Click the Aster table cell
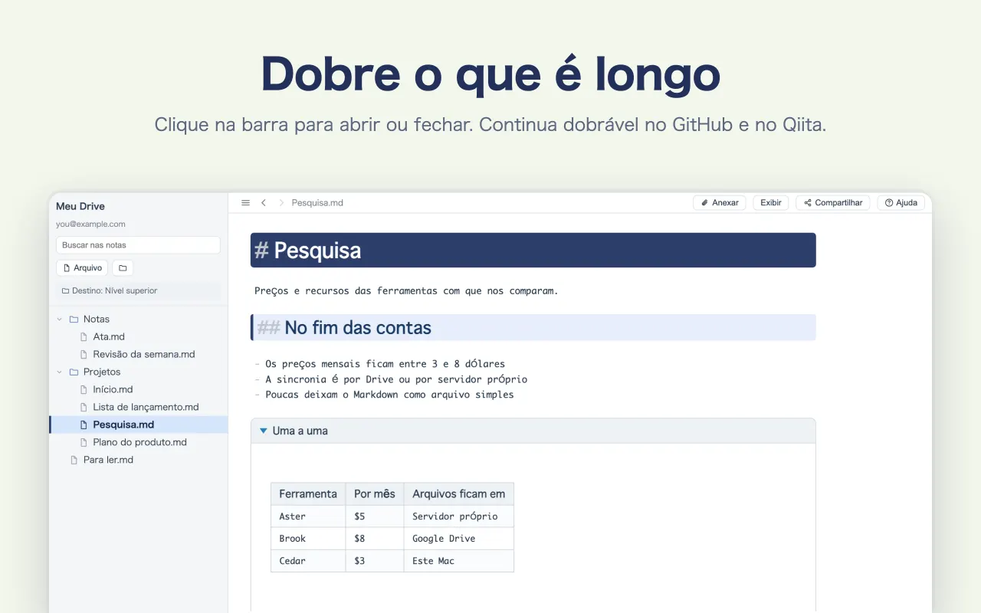The image size is (981, 613). pyautogui.click(x=308, y=516)
